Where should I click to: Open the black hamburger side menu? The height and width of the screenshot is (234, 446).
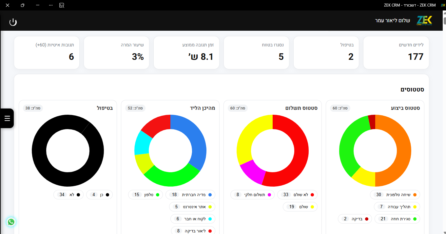pos(7,118)
